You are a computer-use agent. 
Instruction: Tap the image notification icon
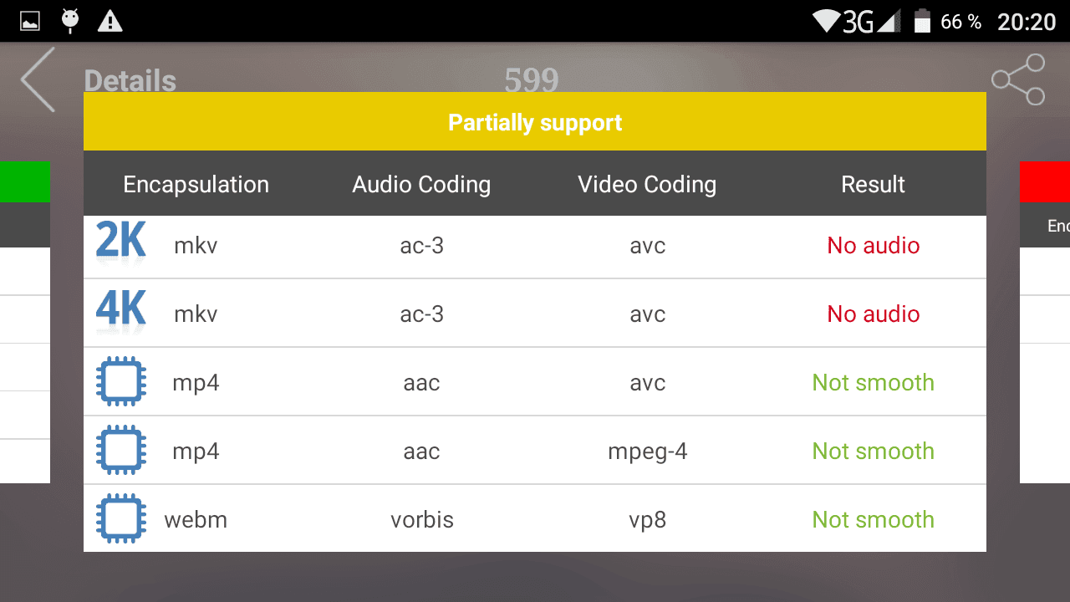pyautogui.click(x=30, y=21)
